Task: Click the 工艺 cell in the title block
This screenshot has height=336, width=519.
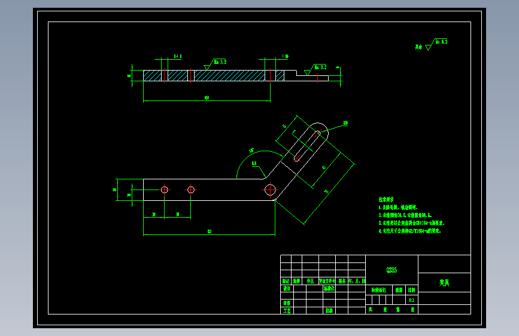Action: pyautogui.click(x=287, y=310)
